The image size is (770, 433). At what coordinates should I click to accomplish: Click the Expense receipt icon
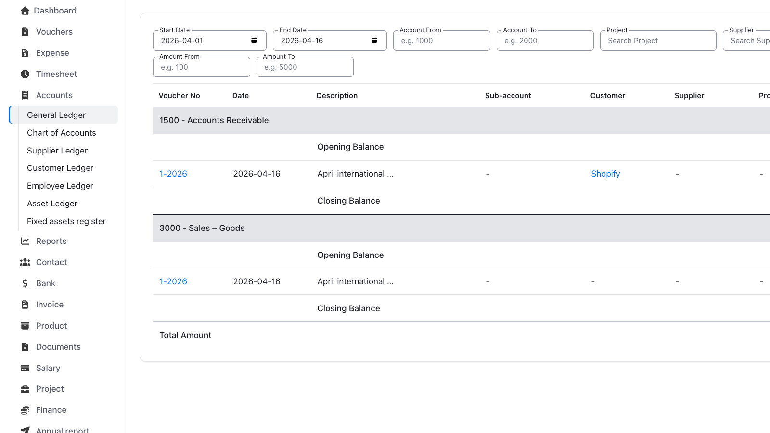25,53
